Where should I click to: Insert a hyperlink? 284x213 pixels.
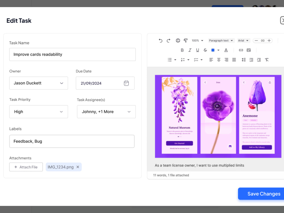point(241,50)
